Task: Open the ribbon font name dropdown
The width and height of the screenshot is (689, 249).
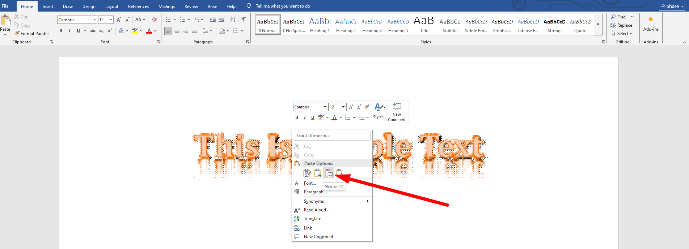Action: pos(94,20)
